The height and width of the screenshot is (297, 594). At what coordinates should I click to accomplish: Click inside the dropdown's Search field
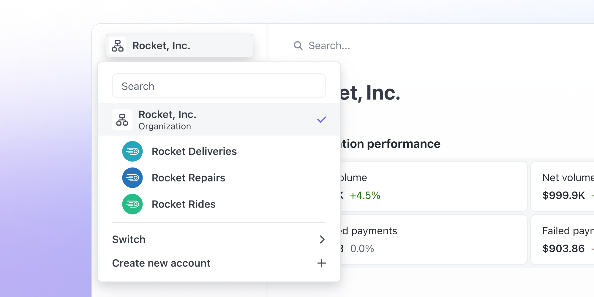(219, 86)
